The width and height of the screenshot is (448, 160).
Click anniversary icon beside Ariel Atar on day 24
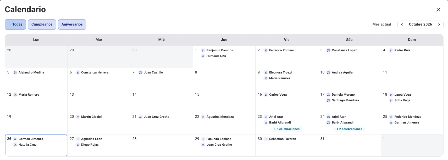(x=328, y=117)
